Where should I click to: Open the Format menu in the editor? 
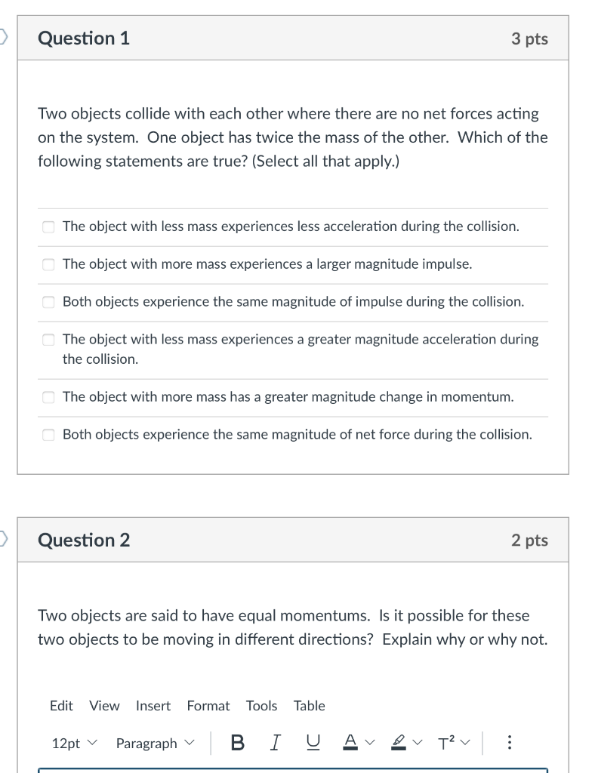(208, 706)
